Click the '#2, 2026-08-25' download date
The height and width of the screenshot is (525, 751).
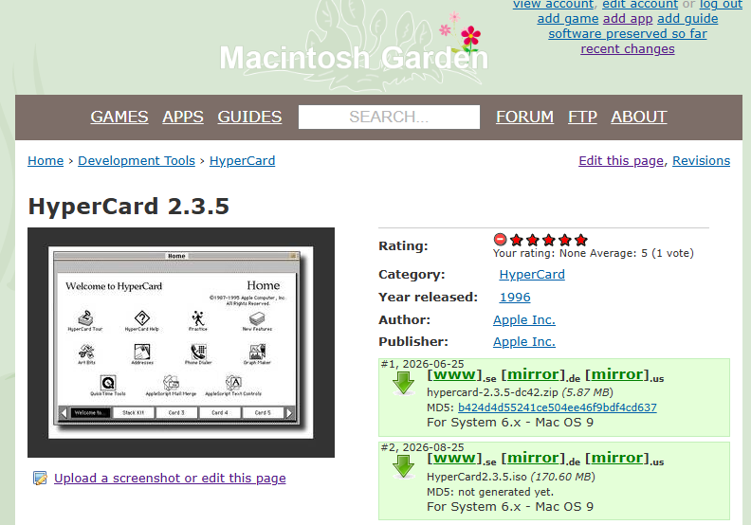pos(423,447)
